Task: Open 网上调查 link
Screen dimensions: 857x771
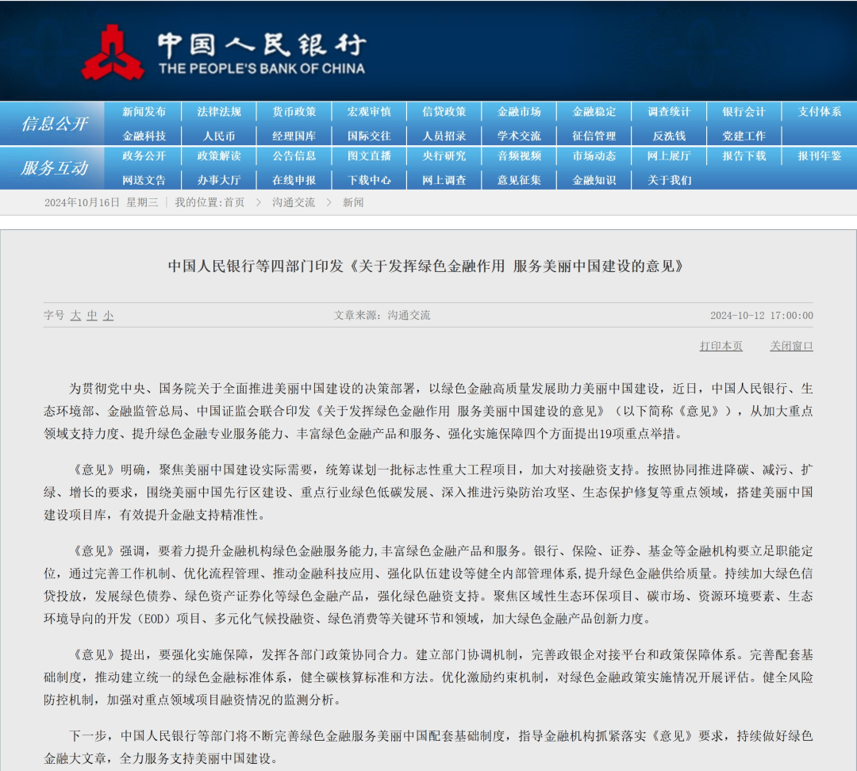Action: click(444, 180)
